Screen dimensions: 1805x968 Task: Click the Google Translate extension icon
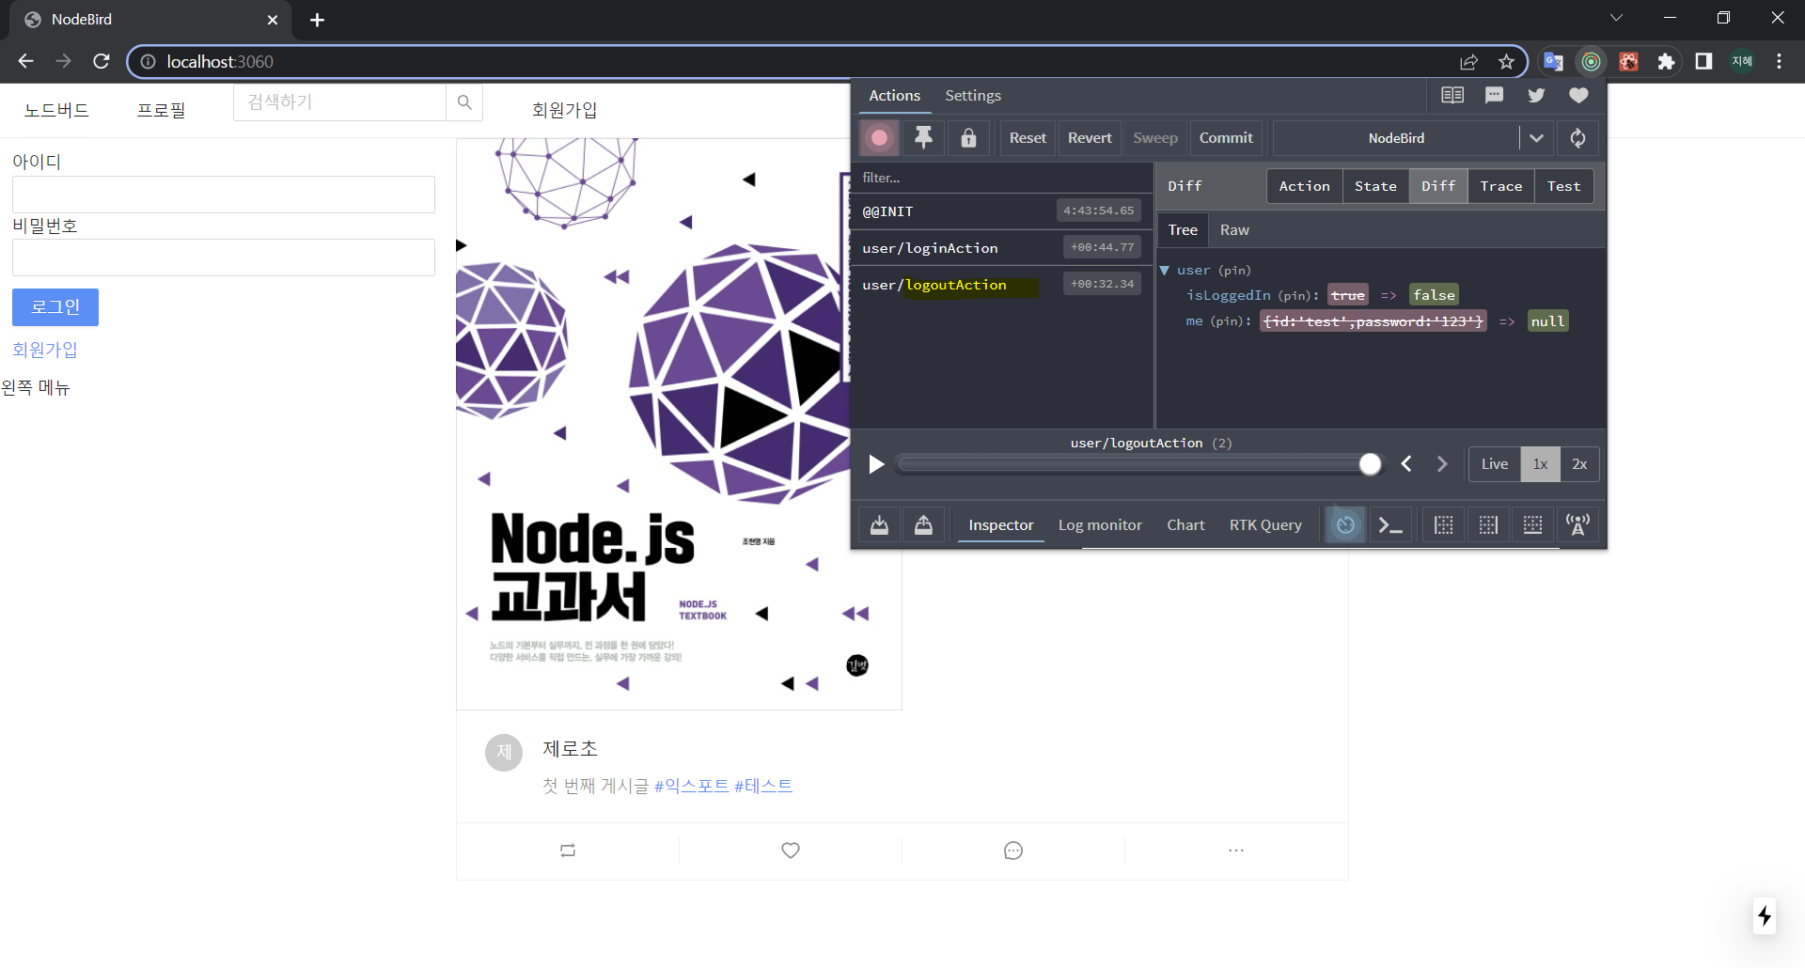1553,62
